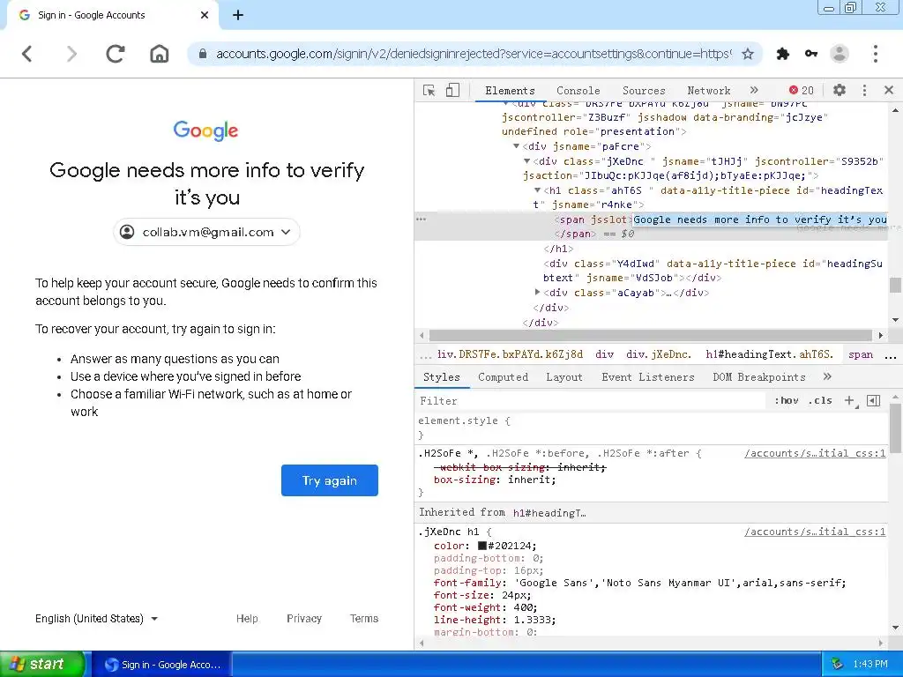This screenshot has height=677, width=903.
Task: Bookmark this page with the star icon
Action: tap(748, 54)
